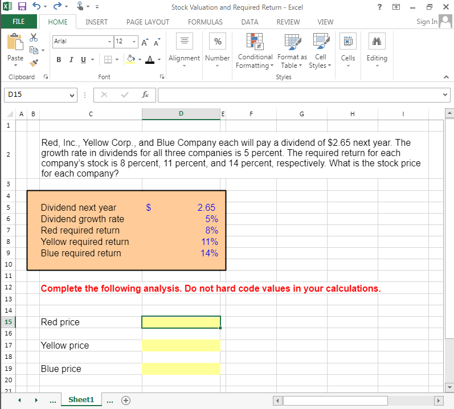Screen dimensions: 454x409
Task: Apply the fill color bucket
Action: (130, 59)
